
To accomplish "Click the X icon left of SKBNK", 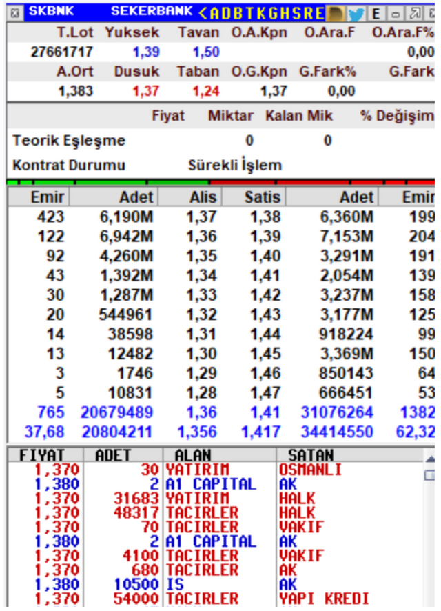I will [x=14, y=13].
